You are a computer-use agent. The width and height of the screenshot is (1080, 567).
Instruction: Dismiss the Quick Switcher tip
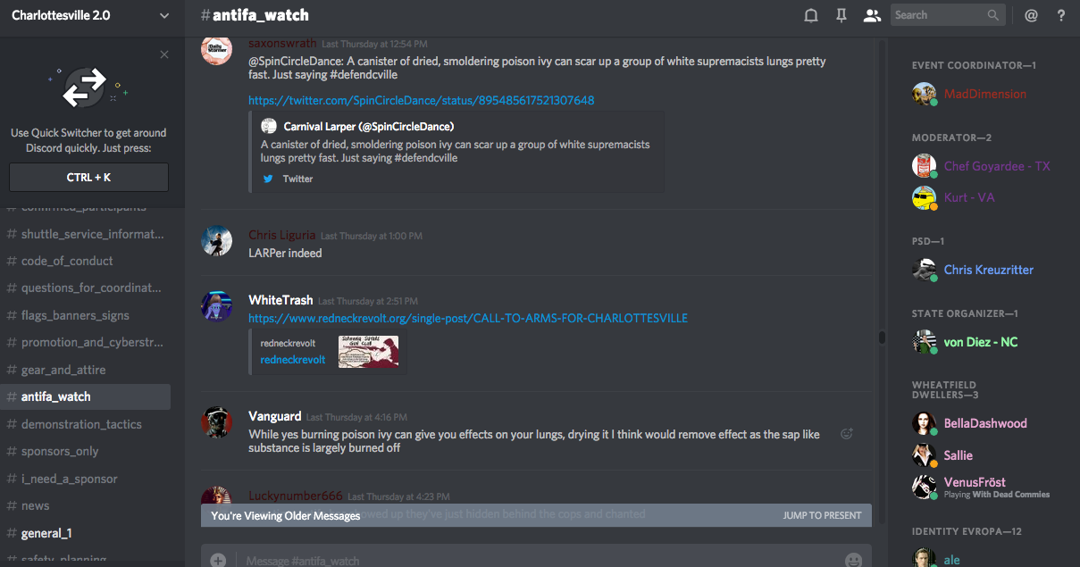click(x=164, y=54)
